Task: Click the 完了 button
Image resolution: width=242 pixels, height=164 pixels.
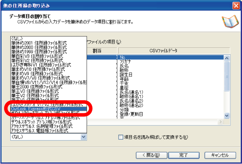Action: (183, 155)
